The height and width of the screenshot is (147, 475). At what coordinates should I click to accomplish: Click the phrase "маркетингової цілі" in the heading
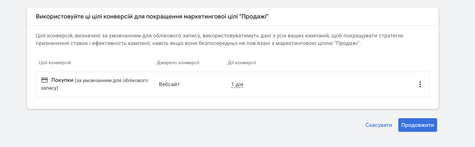point(210,17)
